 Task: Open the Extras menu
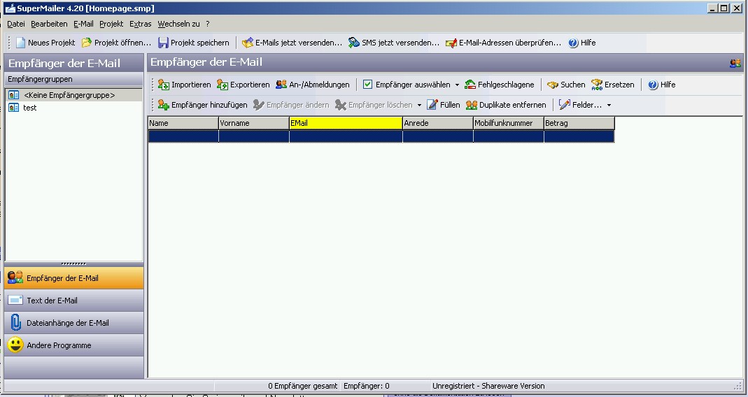[x=140, y=24]
